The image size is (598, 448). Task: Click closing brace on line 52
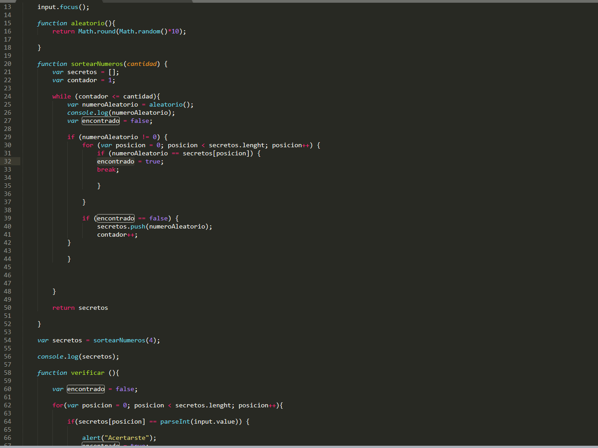39,324
